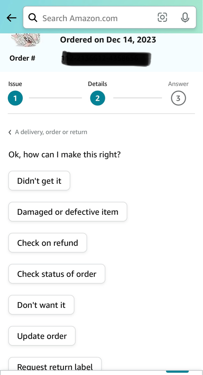Open camera lens search icon
The width and height of the screenshot is (203, 375).
[x=162, y=18]
